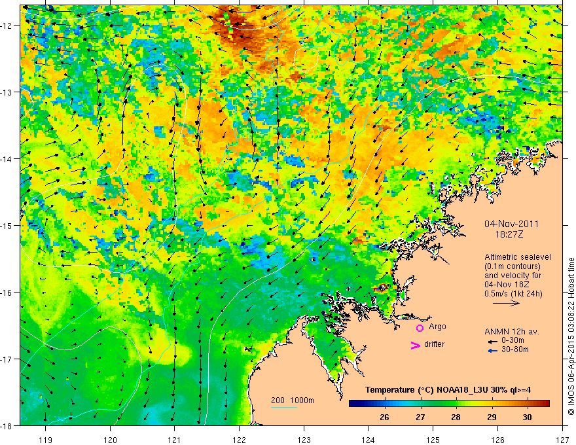Click the 'Argo' legend label
Screen dimensions: 576x445
pos(437,327)
